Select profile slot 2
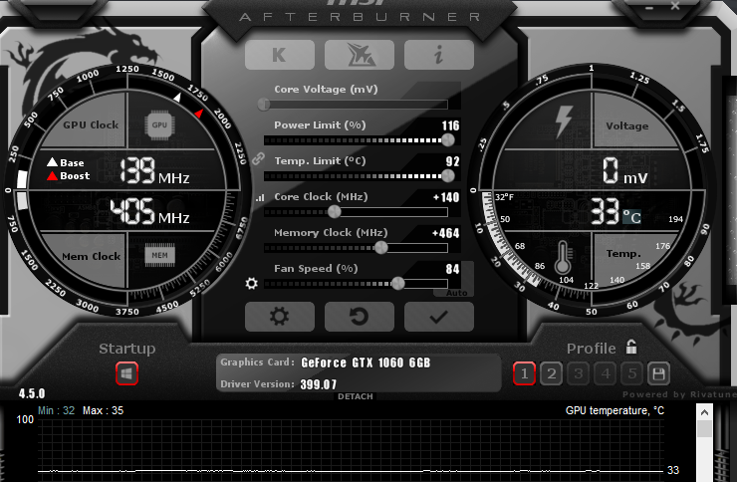The height and width of the screenshot is (482, 737). pos(552,374)
